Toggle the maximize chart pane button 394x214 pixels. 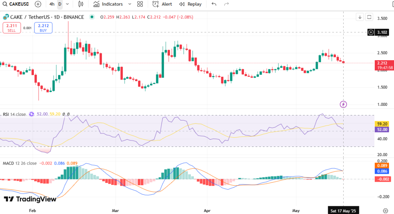point(369,17)
